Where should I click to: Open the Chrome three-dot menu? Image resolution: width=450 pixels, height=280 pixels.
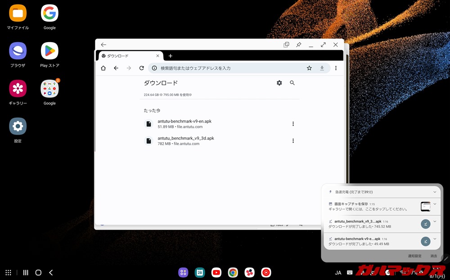[336, 68]
